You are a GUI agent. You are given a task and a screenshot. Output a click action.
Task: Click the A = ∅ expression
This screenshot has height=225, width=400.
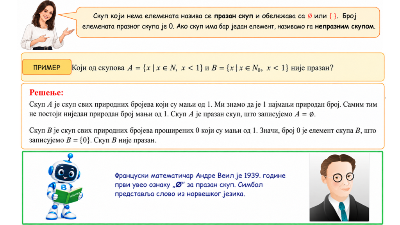304,114
